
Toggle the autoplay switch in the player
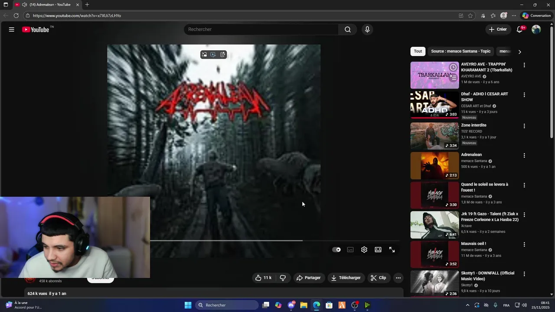click(x=336, y=250)
